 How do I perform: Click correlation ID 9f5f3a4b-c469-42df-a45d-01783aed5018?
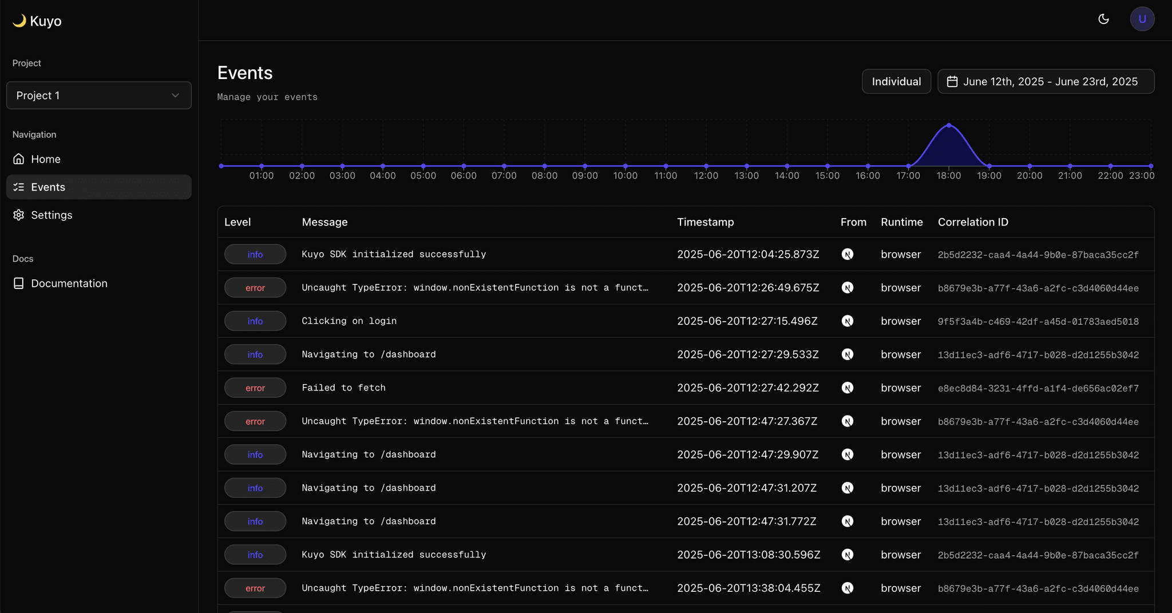point(1038,322)
